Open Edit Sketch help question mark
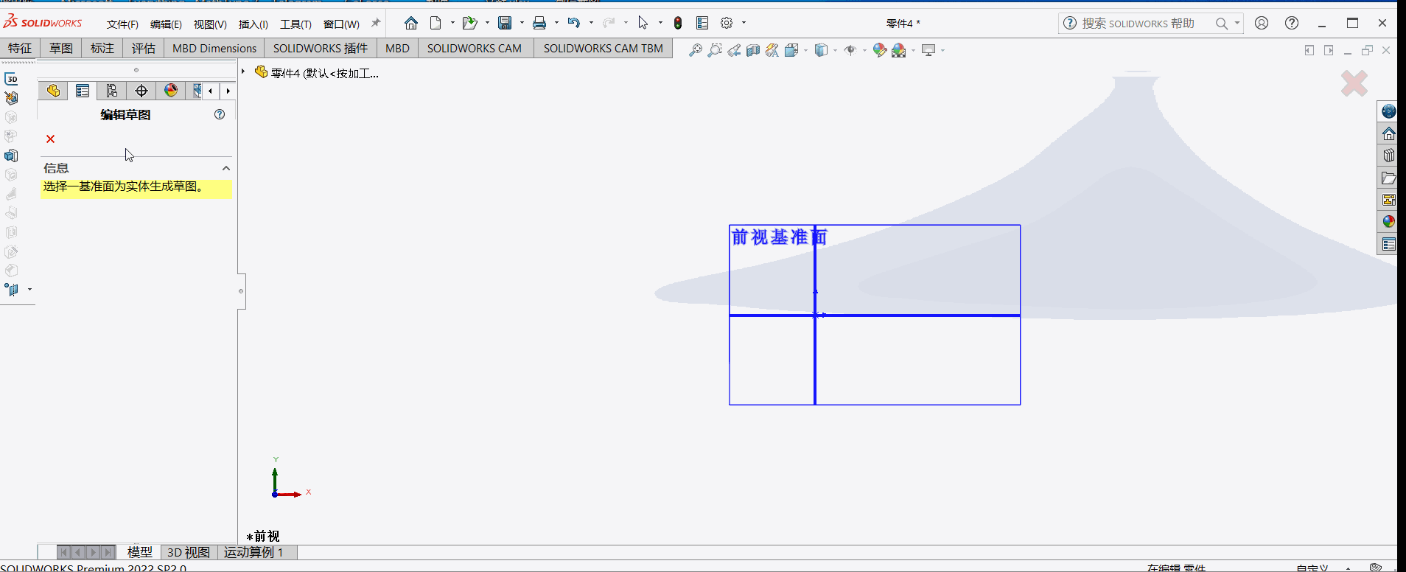The height and width of the screenshot is (572, 1406). tap(220, 114)
